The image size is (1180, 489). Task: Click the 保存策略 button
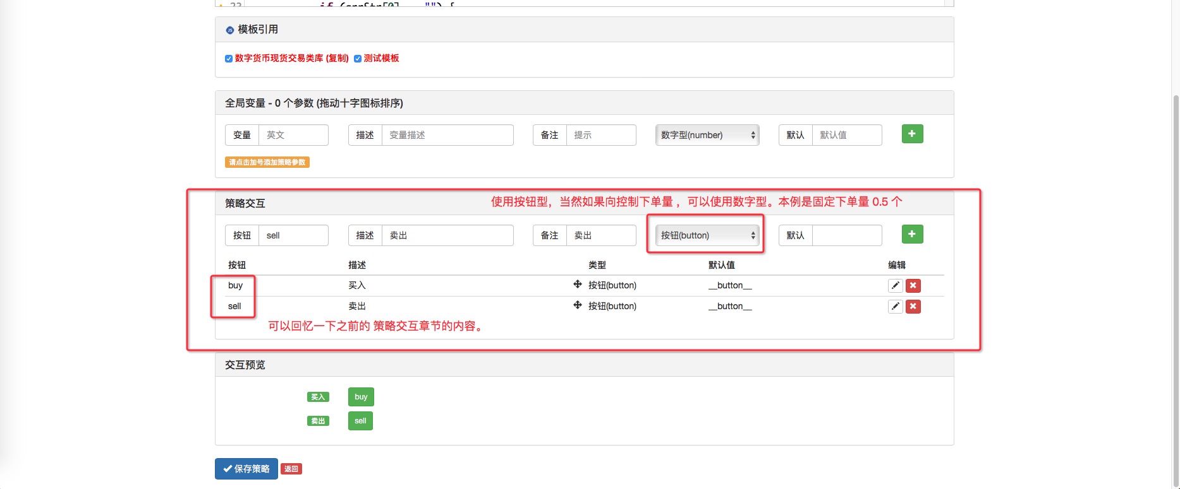click(246, 469)
